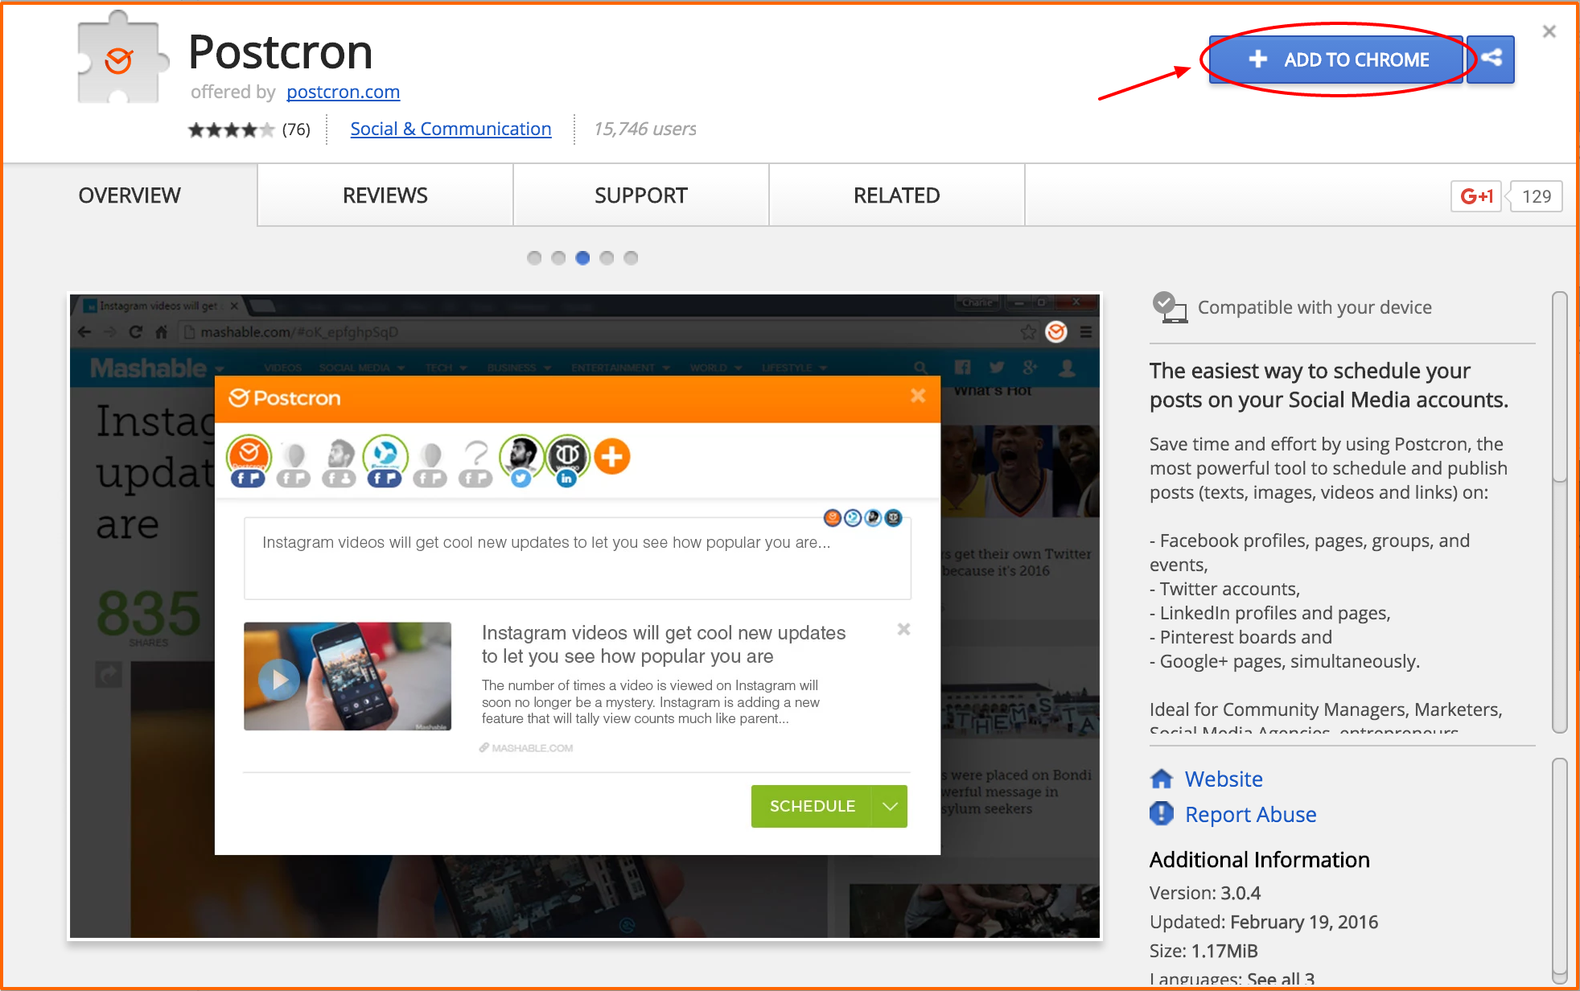Image resolution: width=1580 pixels, height=991 pixels.
Task: Expand the Schedule button dropdown arrow
Action: point(890,806)
